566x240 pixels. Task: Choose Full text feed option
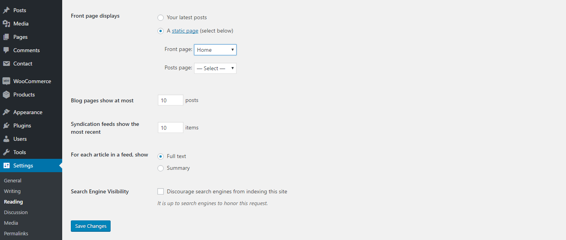pyautogui.click(x=161, y=156)
